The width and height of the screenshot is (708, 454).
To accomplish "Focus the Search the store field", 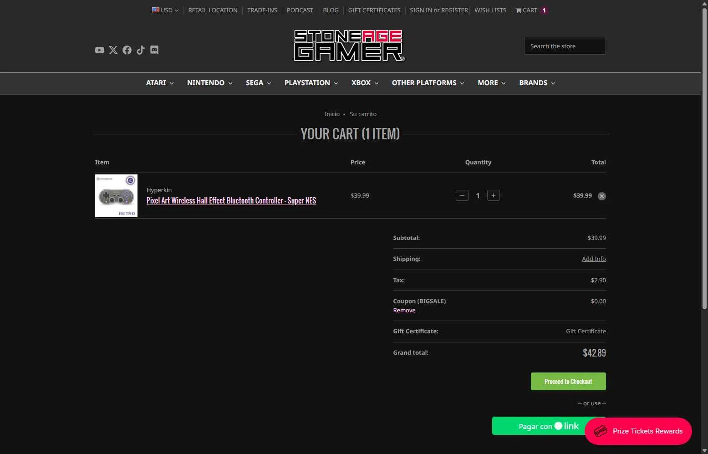I will coord(565,46).
